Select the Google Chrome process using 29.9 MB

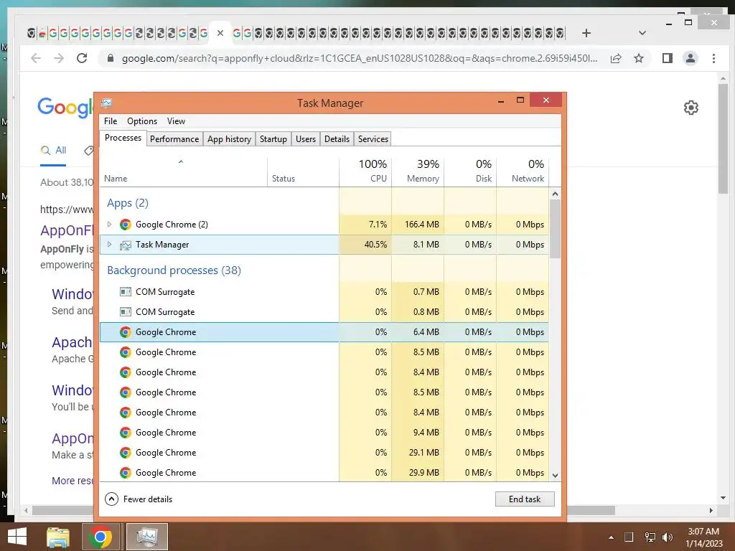324,472
